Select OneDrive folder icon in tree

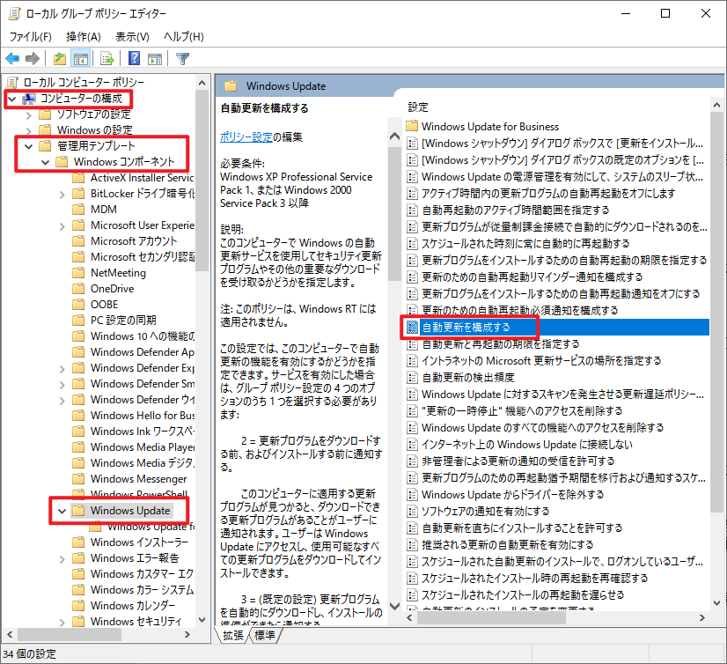click(x=78, y=289)
